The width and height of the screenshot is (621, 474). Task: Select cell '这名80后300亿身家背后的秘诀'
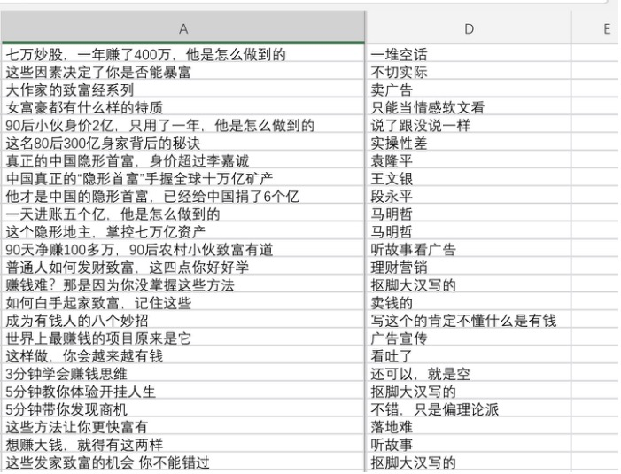pos(183,143)
